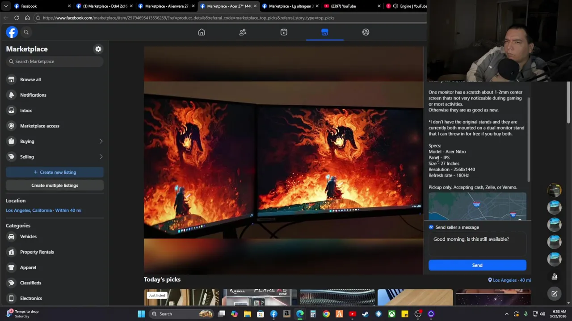
Task: Open the Reels video icon in top navigation
Action: tap(284, 32)
